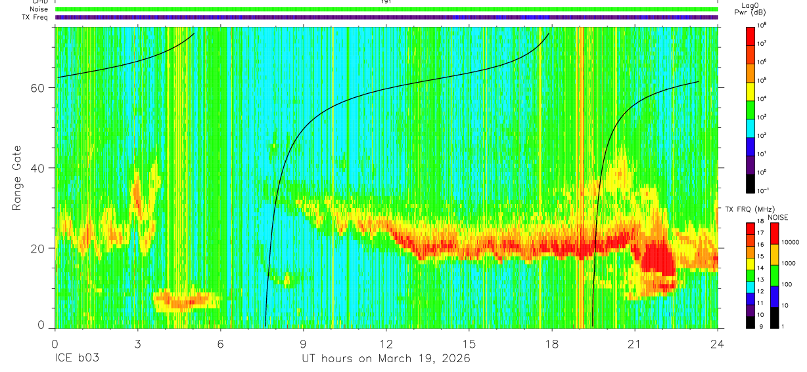Click the x-axis tick label '3'

point(137,344)
